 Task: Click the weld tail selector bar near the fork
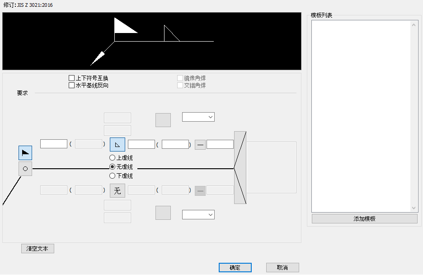click(240, 167)
